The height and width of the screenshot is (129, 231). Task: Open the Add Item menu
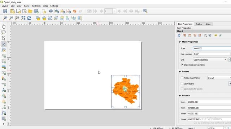36,6
